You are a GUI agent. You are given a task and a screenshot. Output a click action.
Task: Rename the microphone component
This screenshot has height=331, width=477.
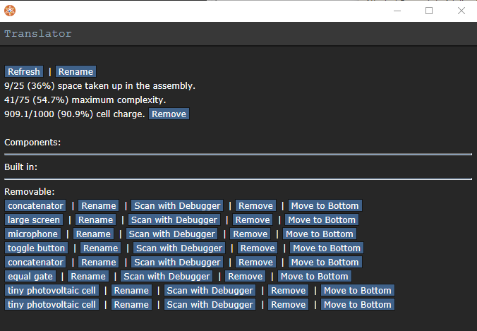93,234
